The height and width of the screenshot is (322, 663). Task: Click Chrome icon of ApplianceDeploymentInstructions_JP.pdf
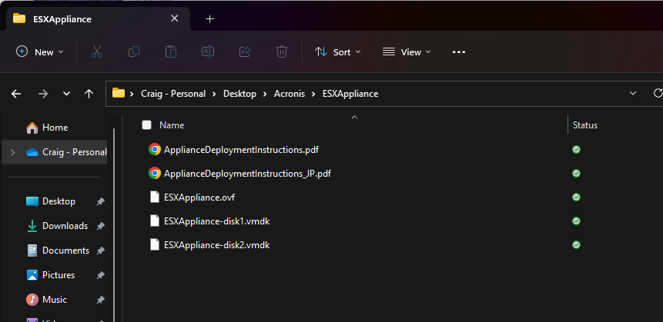(x=155, y=174)
